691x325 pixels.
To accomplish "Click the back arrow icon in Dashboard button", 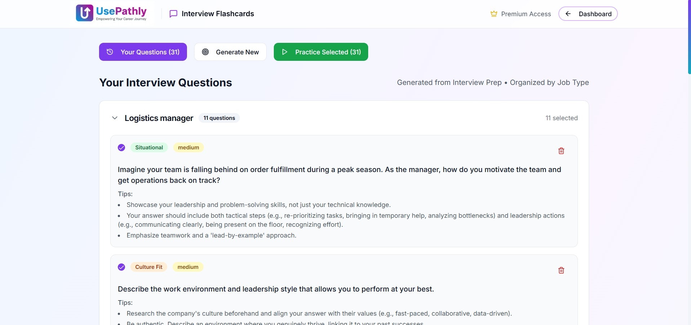I will pos(568,14).
